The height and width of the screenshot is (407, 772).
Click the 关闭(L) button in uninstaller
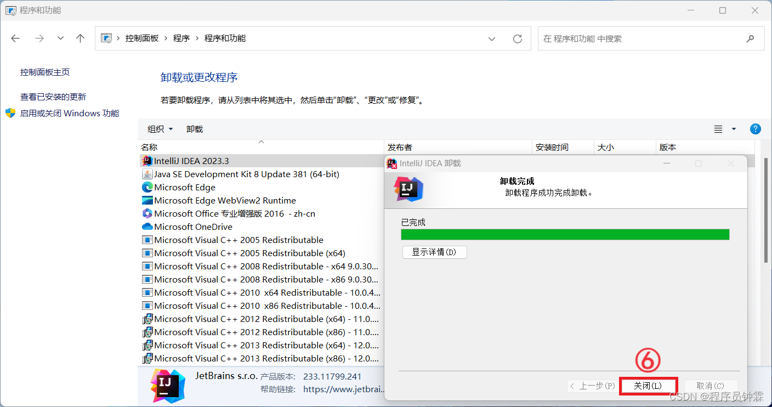[x=648, y=386]
